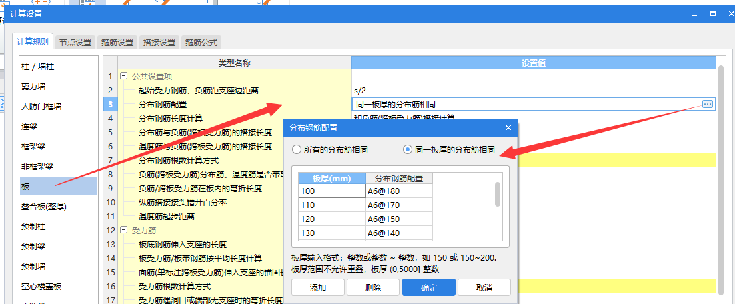Select row 温度筋起步距离

point(201,217)
